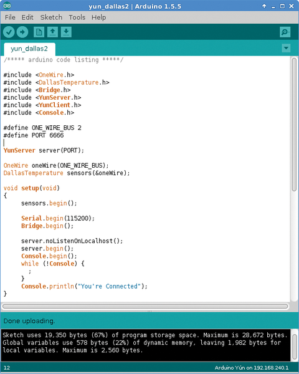The height and width of the screenshot is (374, 299).
Task: Click the editor's horizontal scrollbar
Action: (145, 306)
